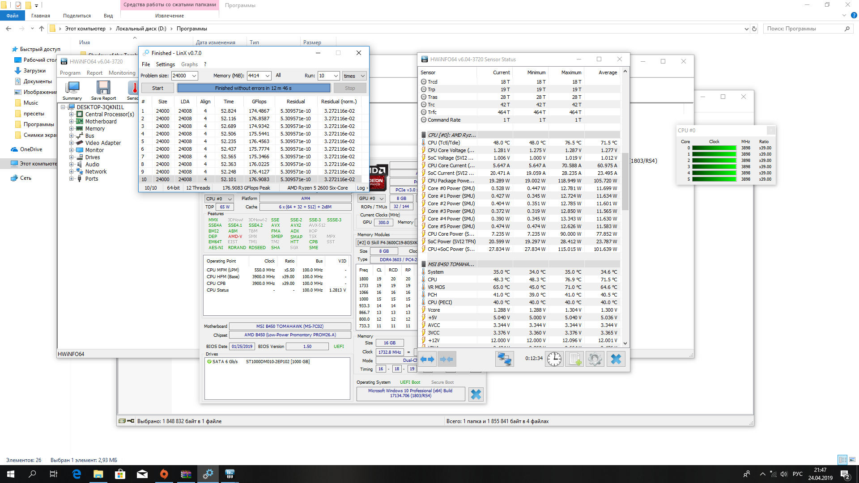Close sensors using the blue X icon
This screenshot has height=483, width=859.
coord(616,359)
